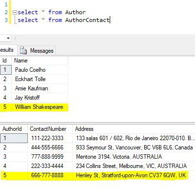This screenshot has width=195, height=189.
Task: Click the Name column header
Action: (39, 61)
